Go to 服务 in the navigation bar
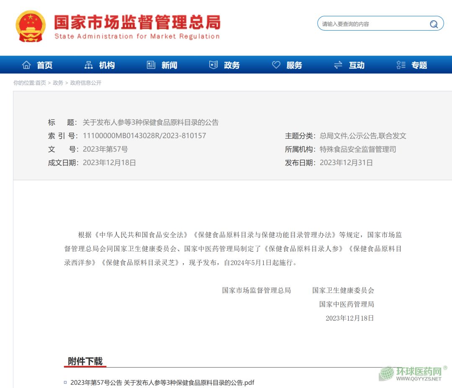This screenshot has width=452, height=388. tap(294, 65)
